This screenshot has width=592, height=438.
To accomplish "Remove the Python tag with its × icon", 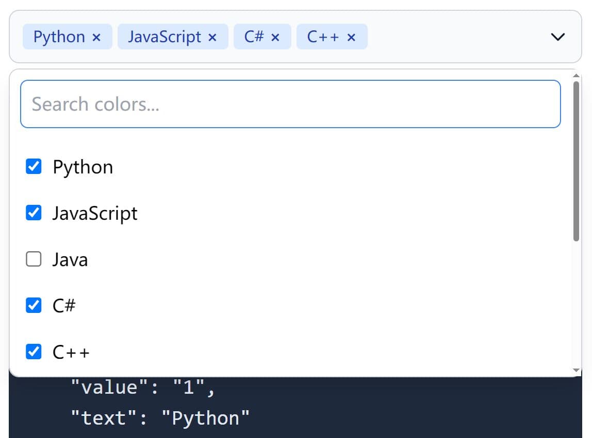I will (x=96, y=37).
